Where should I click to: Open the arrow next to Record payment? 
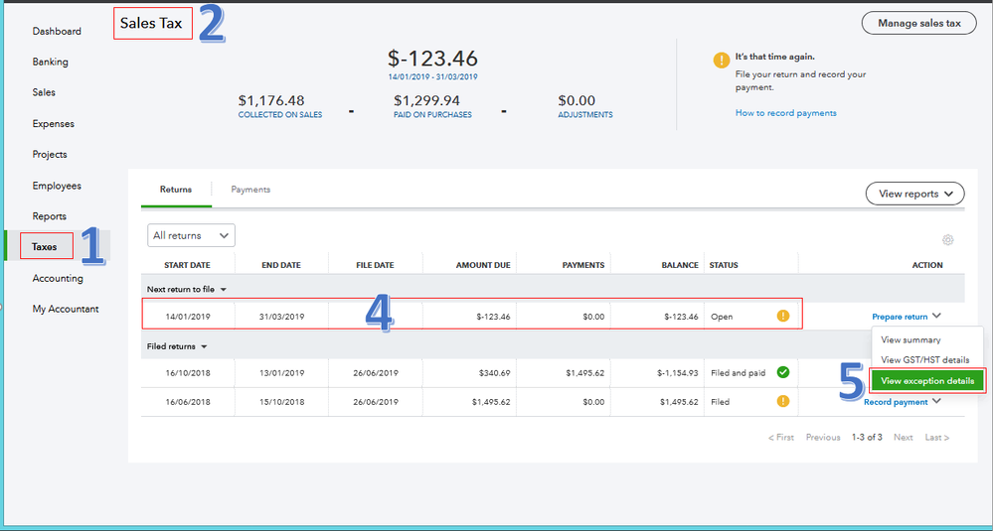pyautogui.click(x=936, y=401)
